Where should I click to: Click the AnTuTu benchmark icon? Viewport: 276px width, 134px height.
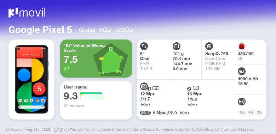pyautogui.click(x=242, y=46)
